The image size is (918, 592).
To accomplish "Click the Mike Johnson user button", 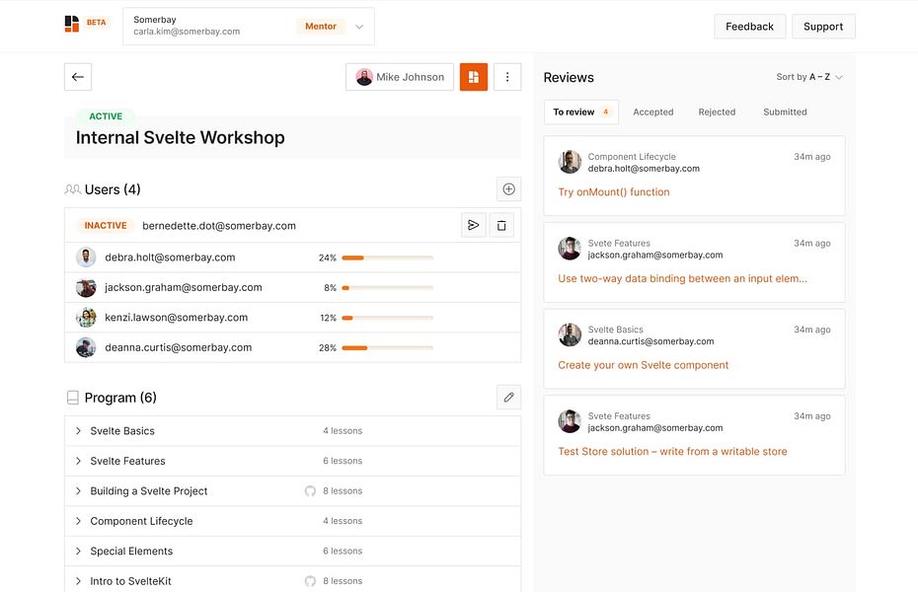I will [400, 77].
